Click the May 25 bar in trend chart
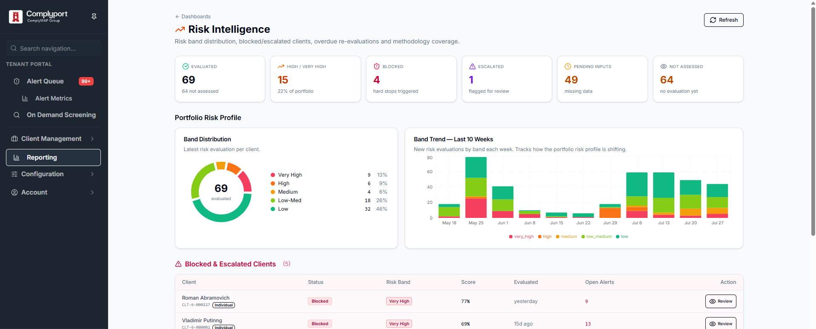This screenshot has height=329, width=816. click(476, 187)
